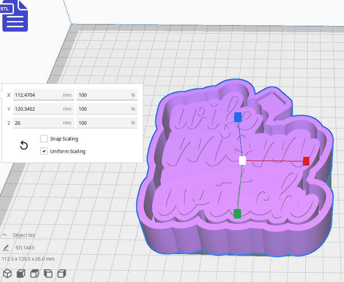Click the X dimension field showing 112.4704

(x=44, y=95)
